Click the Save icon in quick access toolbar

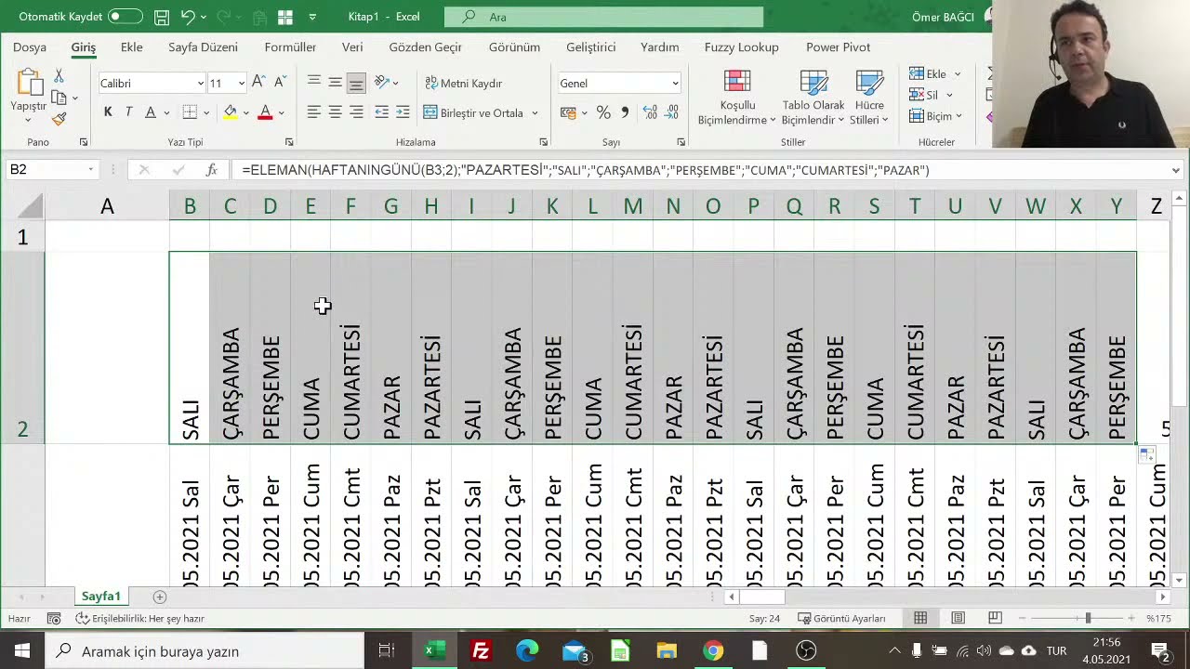[162, 17]
